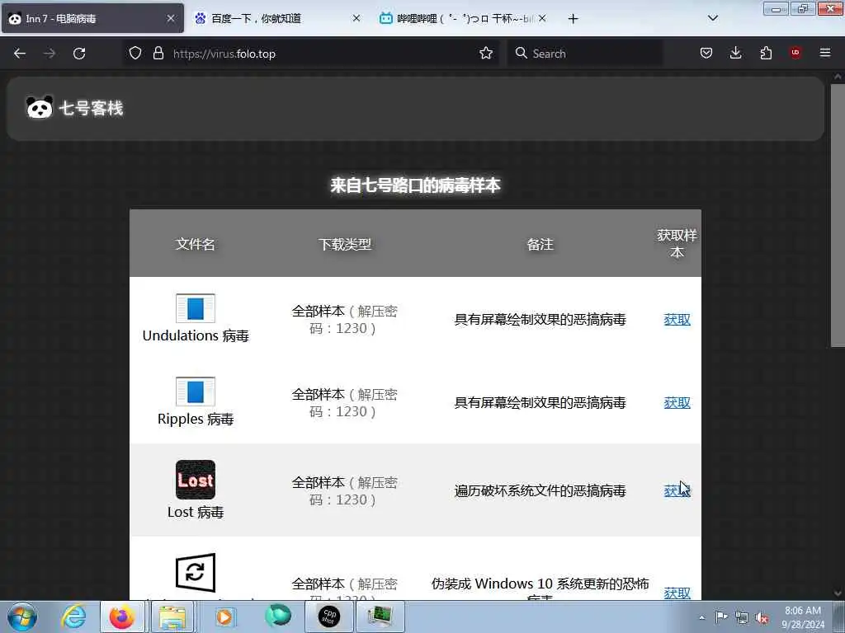Click the uBlock Origin extension icon

point(795,52)
